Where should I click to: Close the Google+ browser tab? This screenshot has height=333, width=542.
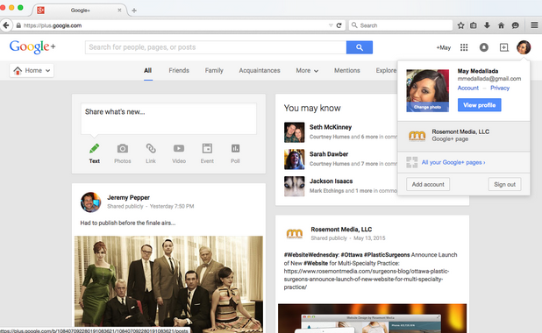point(119,11)
